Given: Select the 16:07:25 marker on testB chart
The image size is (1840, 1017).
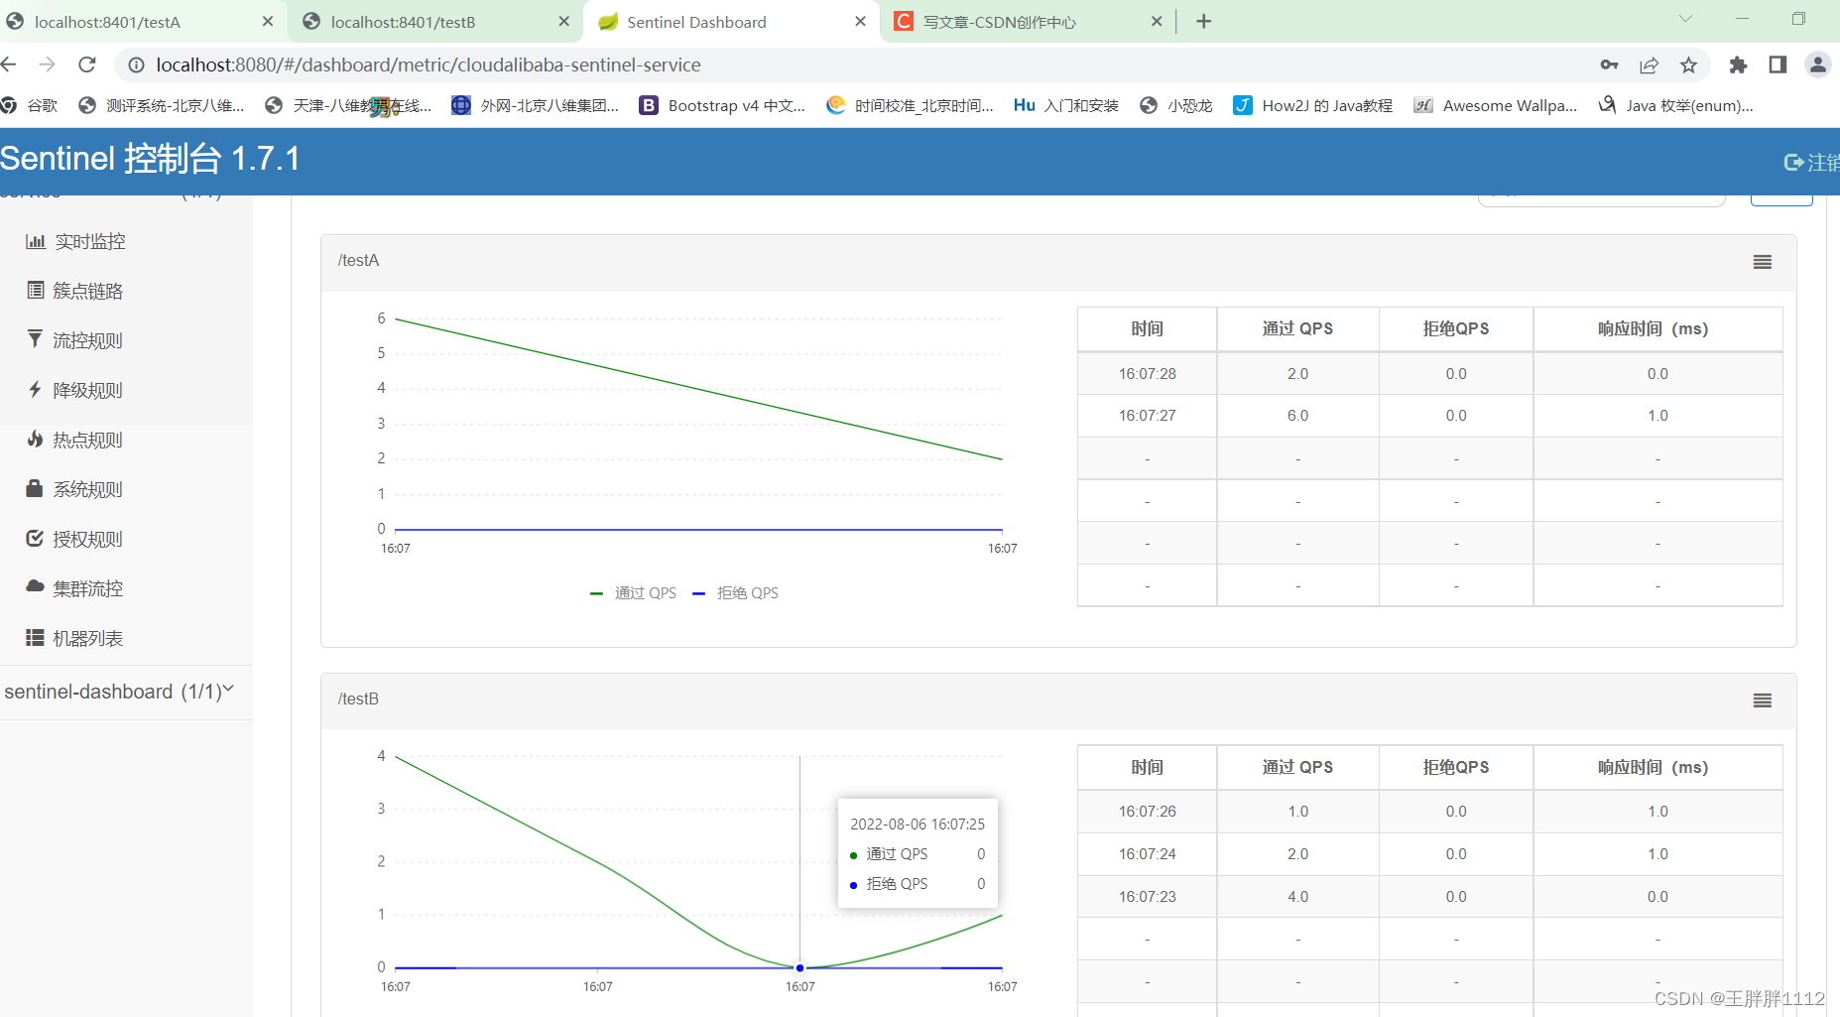Looking at the screenshot, I should [798, 966].
